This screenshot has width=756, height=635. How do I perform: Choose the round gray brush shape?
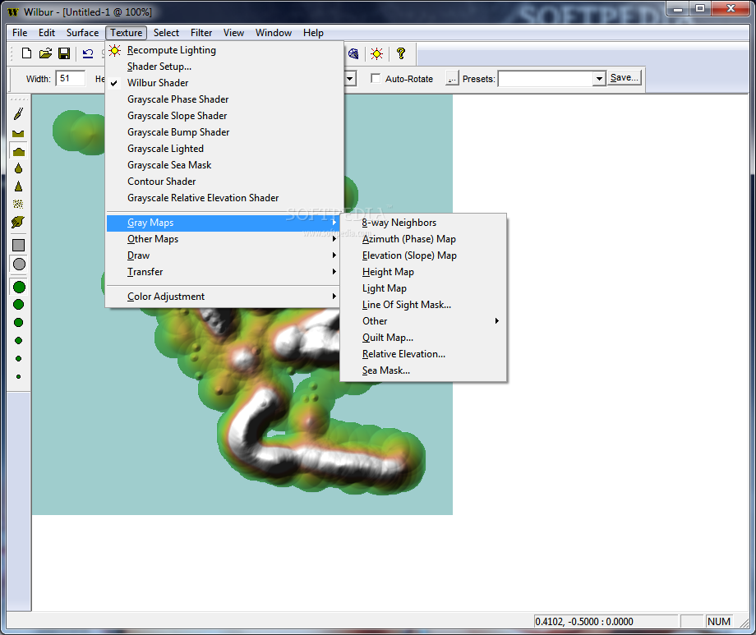(x=19, y=265)
